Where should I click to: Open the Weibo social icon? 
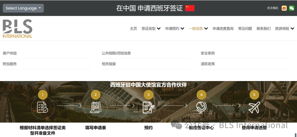pos(284,8)
